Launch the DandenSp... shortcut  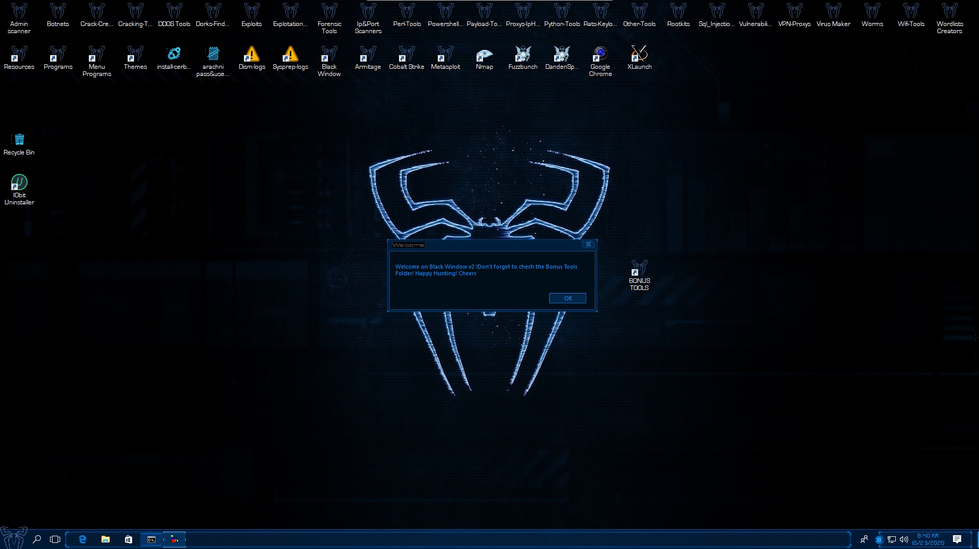click(562, 58)
